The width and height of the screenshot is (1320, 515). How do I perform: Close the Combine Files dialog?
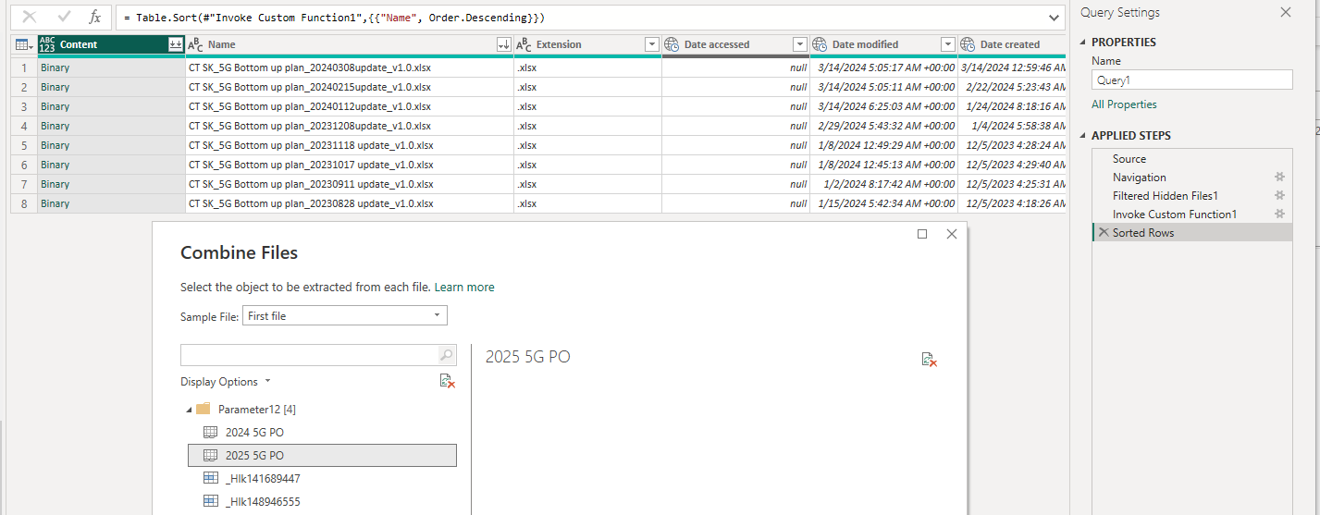(952, 235)
